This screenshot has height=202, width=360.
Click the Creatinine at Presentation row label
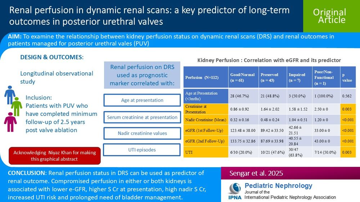coord(206,109)
